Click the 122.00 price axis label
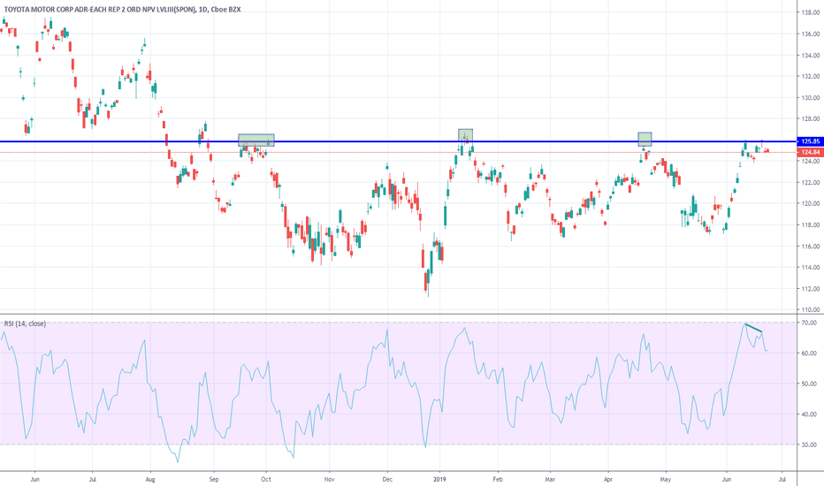The width and height of the screenshot is (824, 486). click(811, 182)
